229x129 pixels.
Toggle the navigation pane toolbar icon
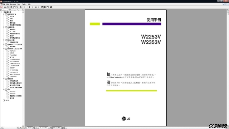pyautogui.click(x=11, y=7)
